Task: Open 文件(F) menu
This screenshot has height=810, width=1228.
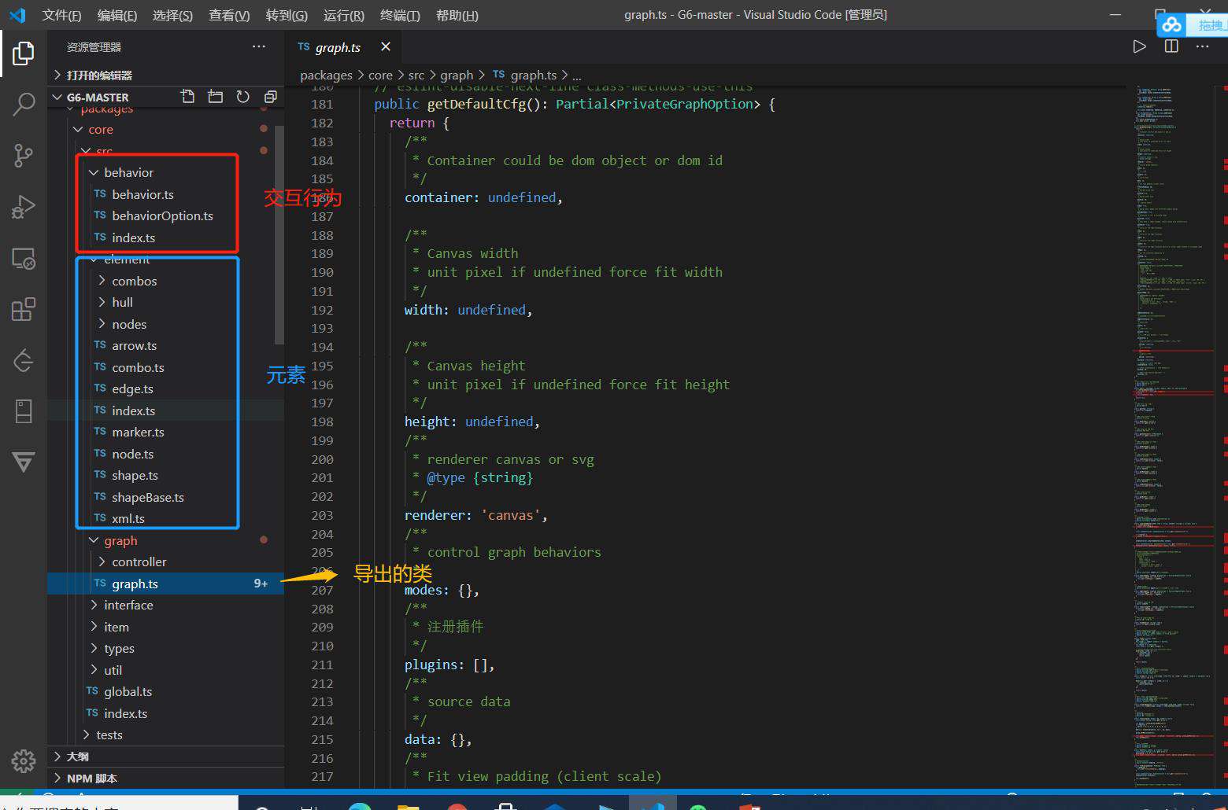Action: [x=61, y=15]
